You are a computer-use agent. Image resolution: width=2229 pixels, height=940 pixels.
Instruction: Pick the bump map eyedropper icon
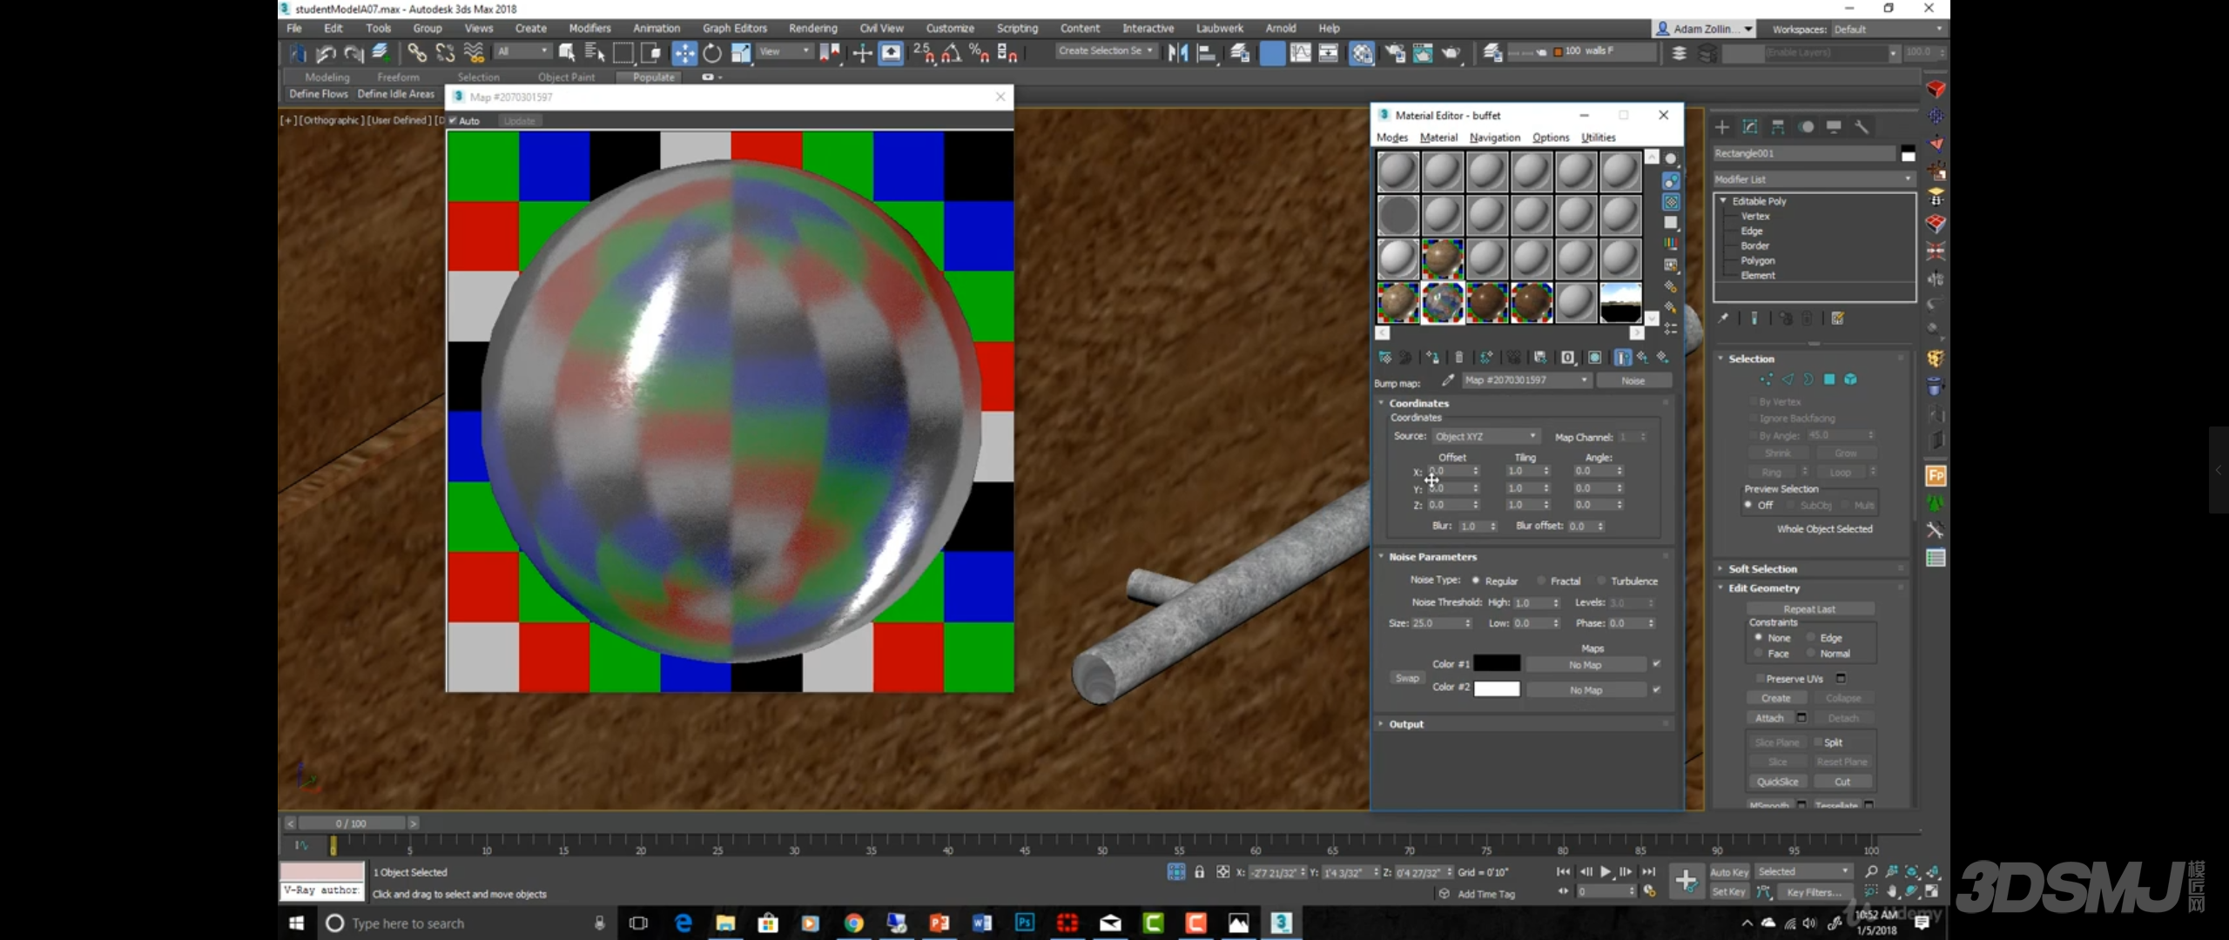tap(1447, 380)
